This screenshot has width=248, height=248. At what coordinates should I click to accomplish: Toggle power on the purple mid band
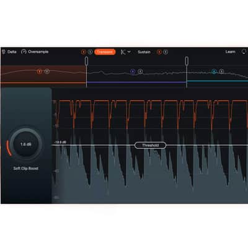[x=133, y=71]
